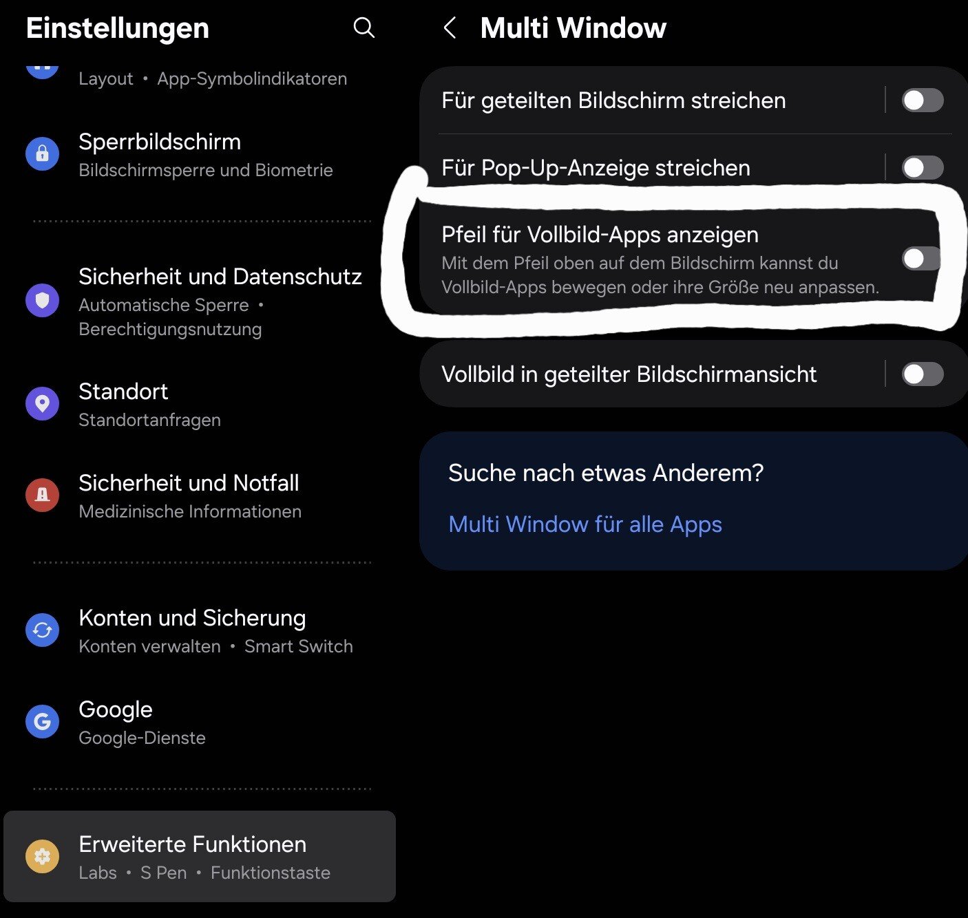Open the Multi Window für alle Apps link
This screenshot has height=918, width=968.
point(585,524)
